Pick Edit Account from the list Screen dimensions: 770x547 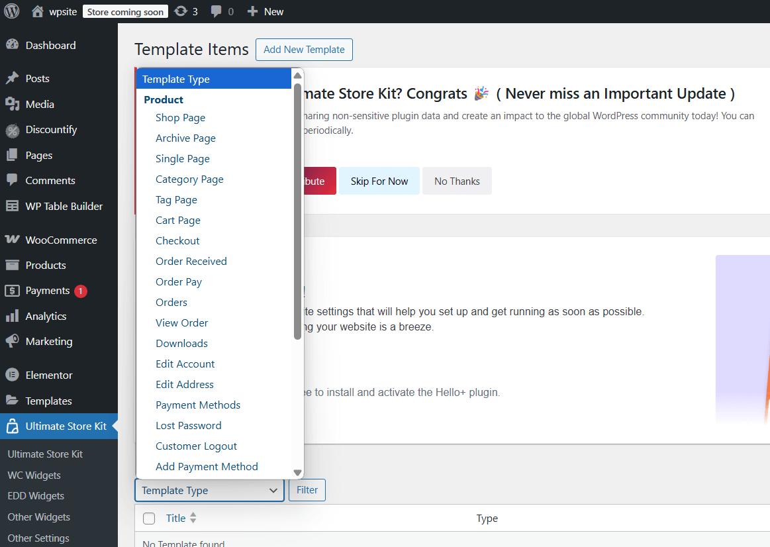[x=185, y=364]
